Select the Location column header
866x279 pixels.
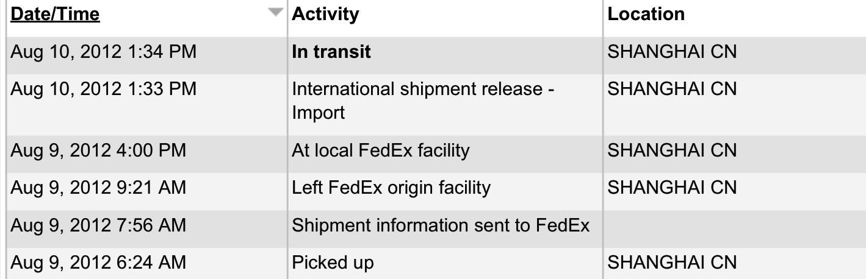tap(646, 14)
